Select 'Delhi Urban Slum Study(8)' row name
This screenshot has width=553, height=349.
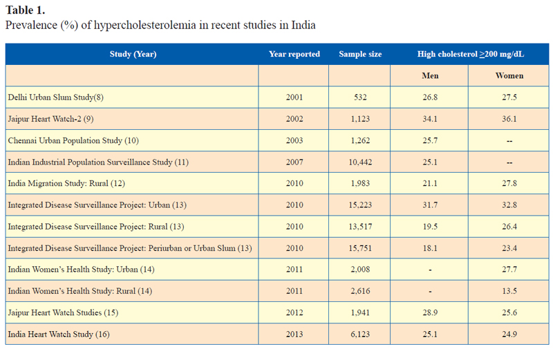coord(56,97)
